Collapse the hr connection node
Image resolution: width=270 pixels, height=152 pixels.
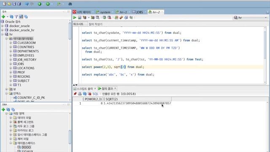click(x=3, y=34)
